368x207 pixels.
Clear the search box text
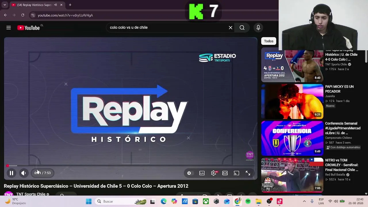[x=231, y=28]
